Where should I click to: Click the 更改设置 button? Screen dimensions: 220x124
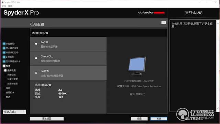(47, 119)
